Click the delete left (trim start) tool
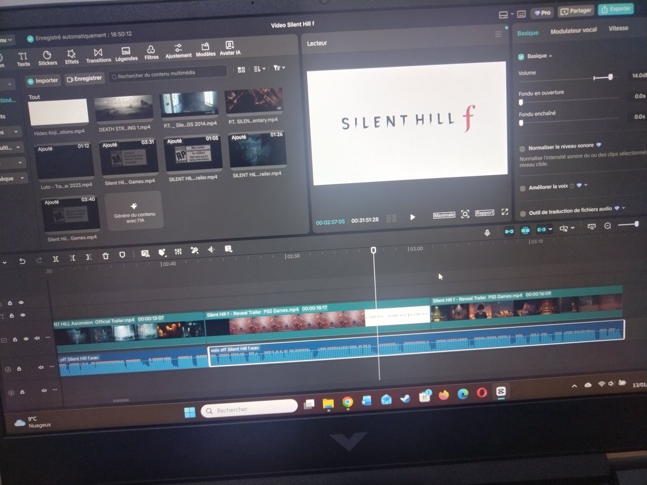This screenshot has width=647, height=485. coord(72,258)
